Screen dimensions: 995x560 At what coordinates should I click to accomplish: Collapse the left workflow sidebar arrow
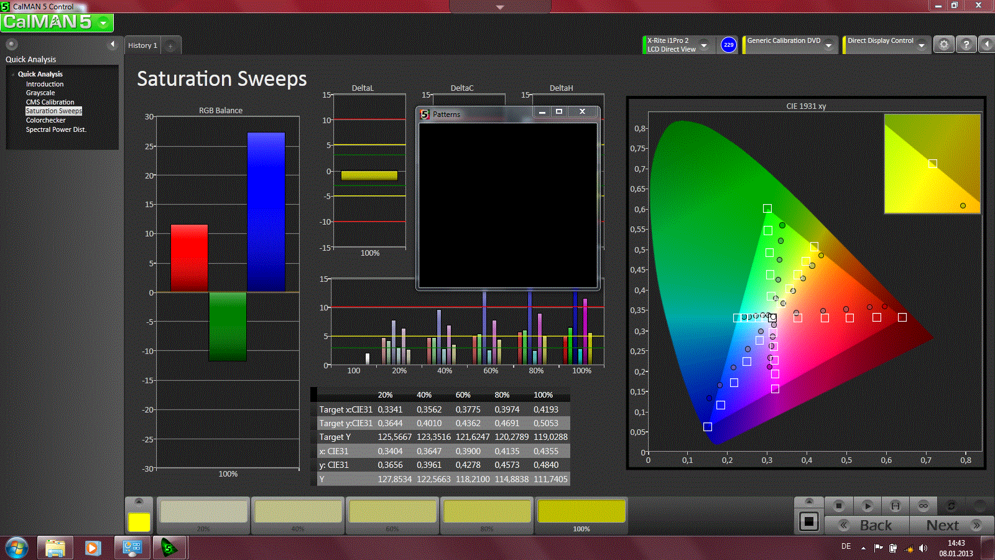click(x=113, y=44)
